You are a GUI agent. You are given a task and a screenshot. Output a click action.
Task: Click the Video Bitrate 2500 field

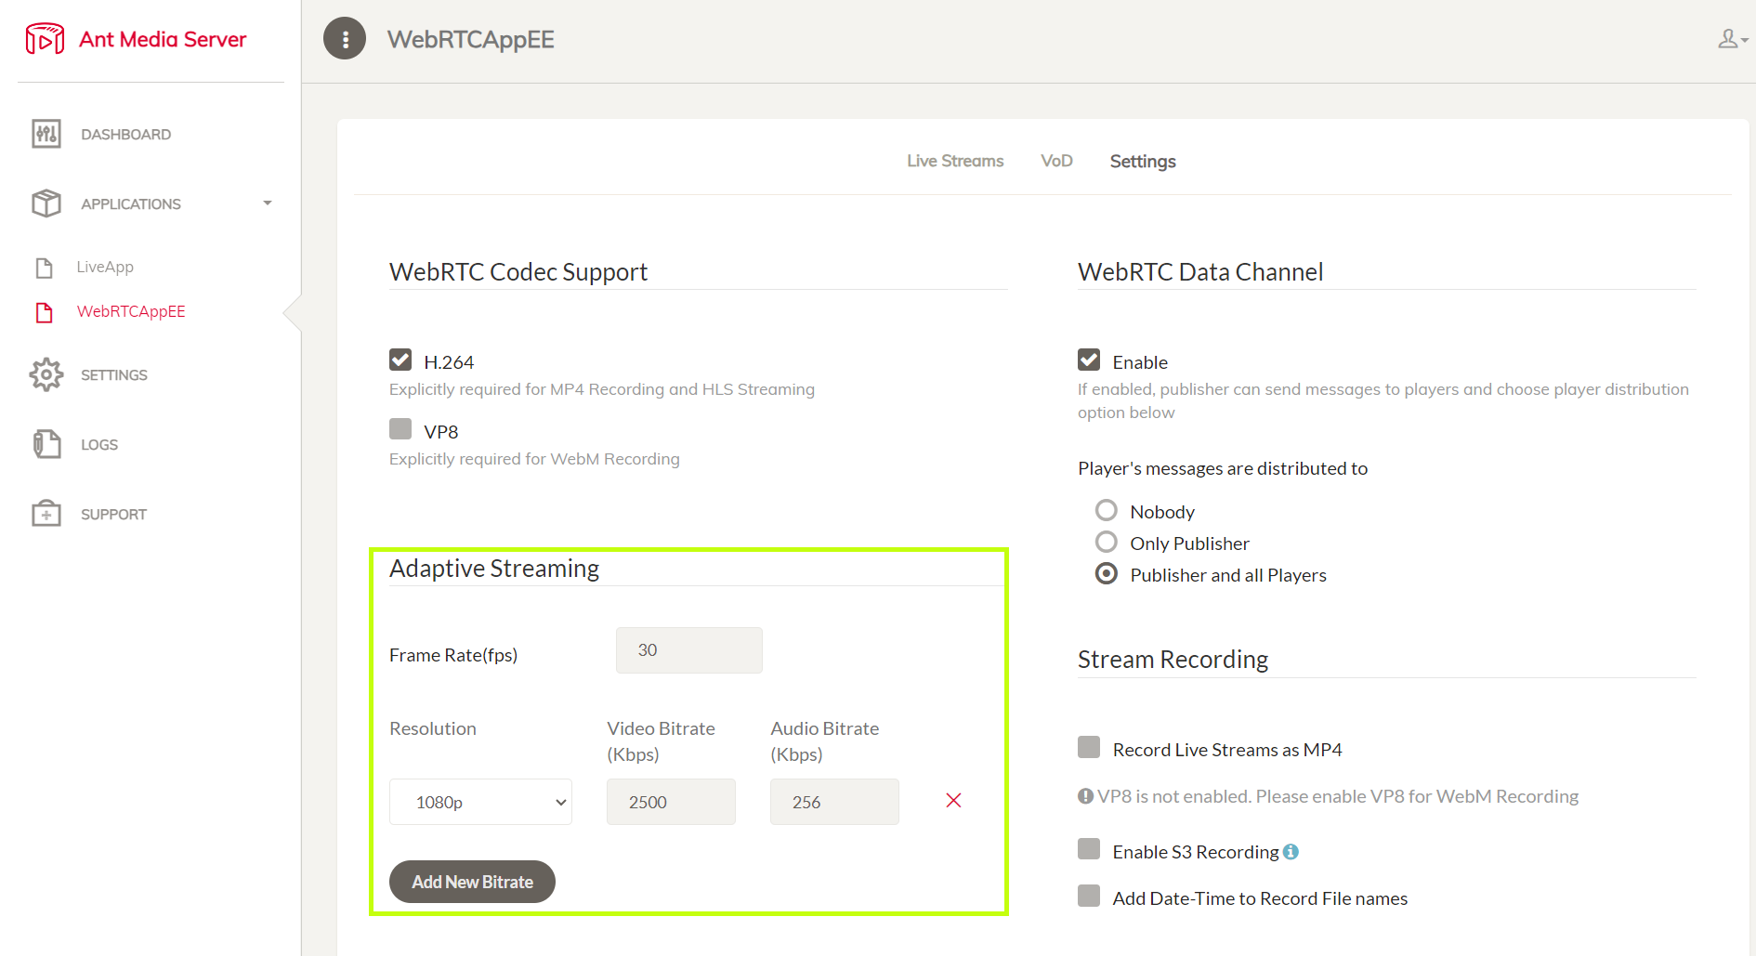(671, 802)
